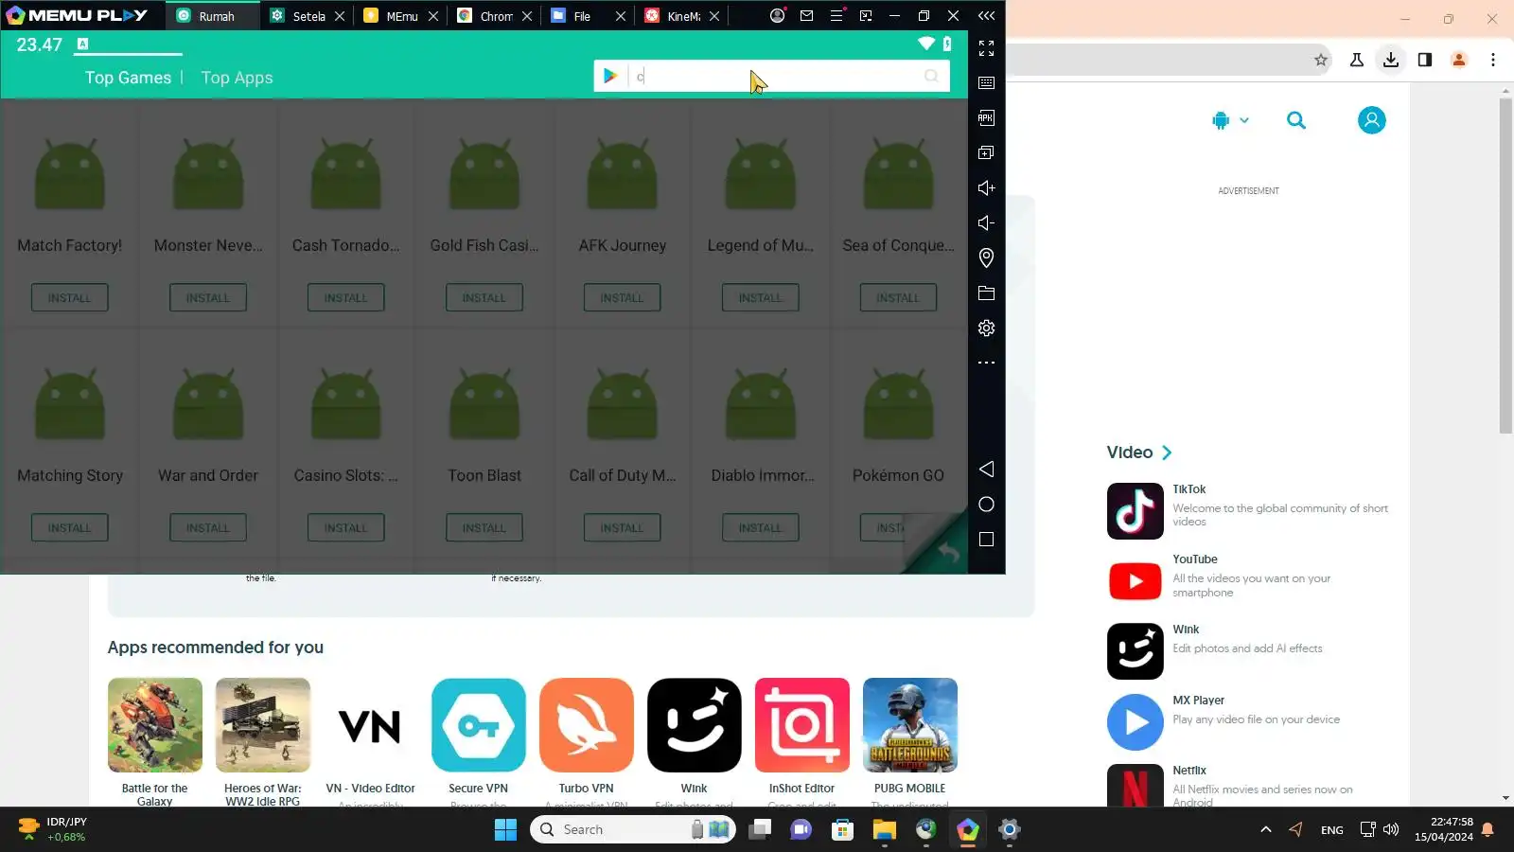The height and width of the screenshot is (852, 1514).
Task: Install Call of Duty M... game
Action: pyautogui.click(x=622, y=527)
